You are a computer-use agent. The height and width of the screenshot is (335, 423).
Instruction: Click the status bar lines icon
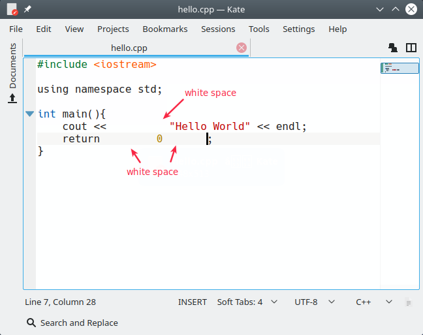tap(409, 302)
